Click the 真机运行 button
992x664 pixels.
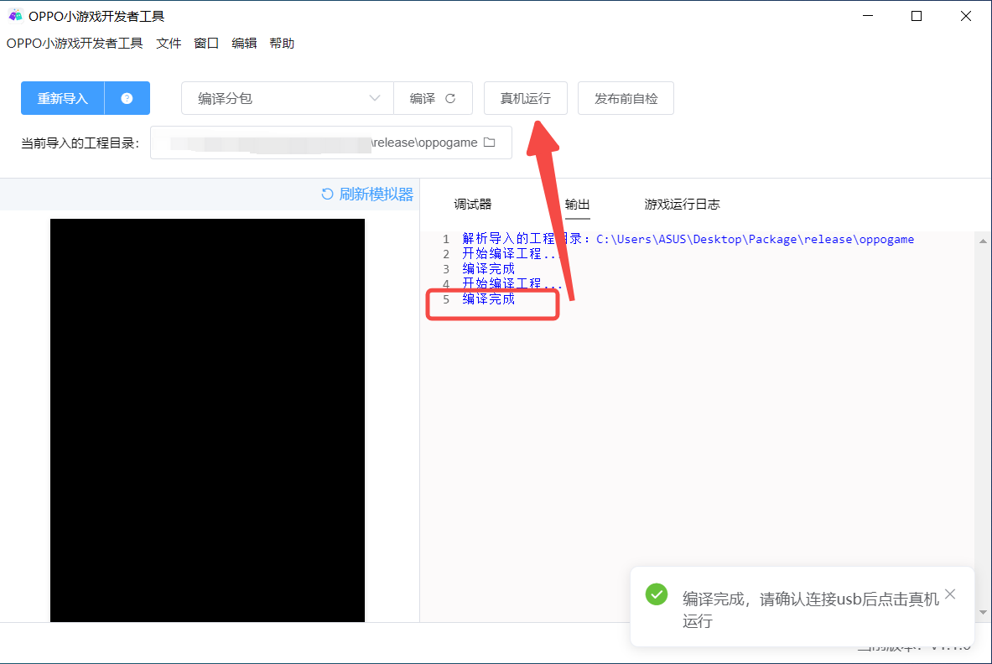coord(526,98)
